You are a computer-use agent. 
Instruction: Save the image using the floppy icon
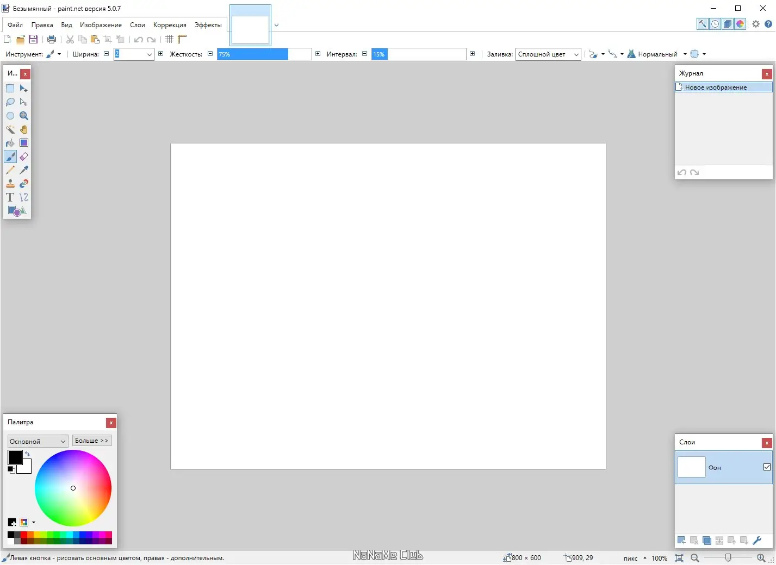point(33,39)
